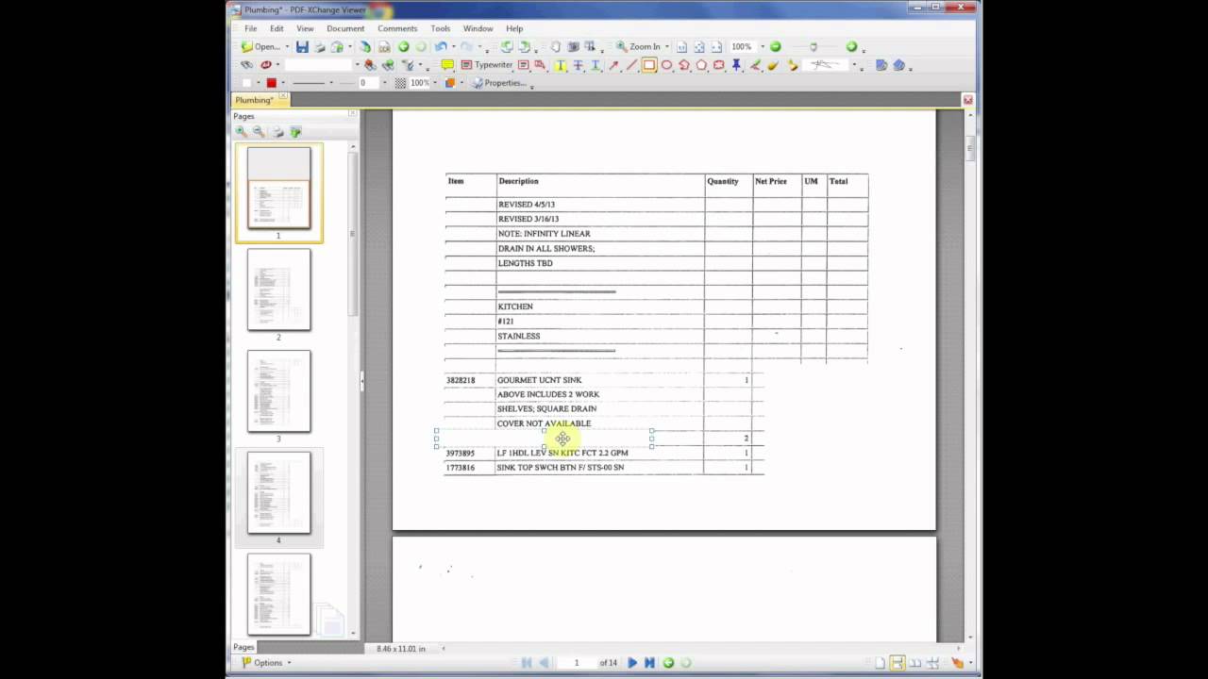The width and height of the screenshot is (1208, 679).
Task: Open the Tools menu
Action: pos(441,28)
